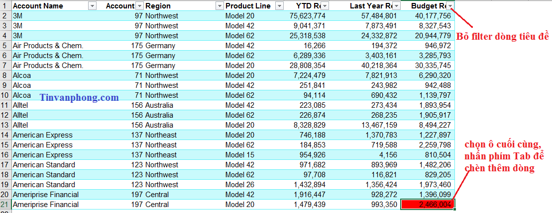
Task: Select cell with value 20,944,779
Action: [428, 36]
